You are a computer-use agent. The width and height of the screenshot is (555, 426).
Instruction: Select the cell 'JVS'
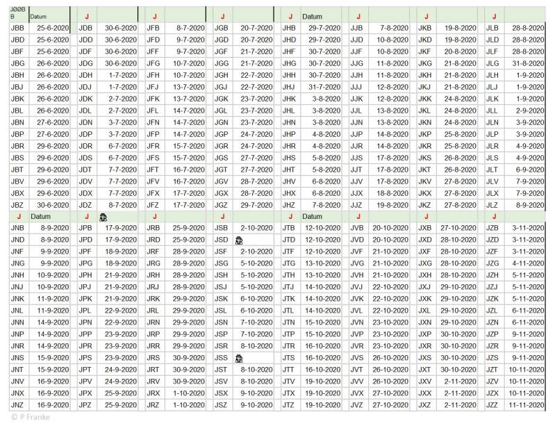(357, 358)
